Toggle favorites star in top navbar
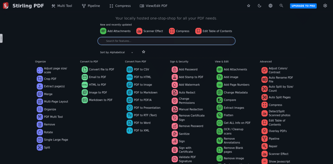The height and width of the screenshot is (164, 333). pos(248,6)
